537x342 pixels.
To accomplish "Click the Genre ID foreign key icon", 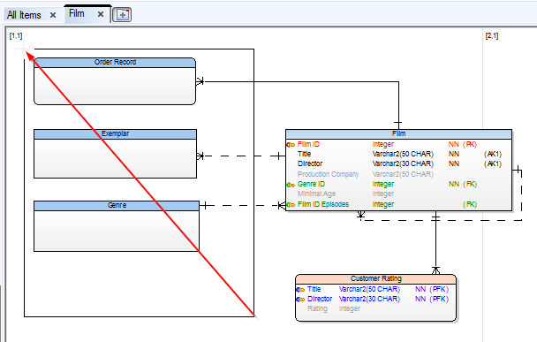I will [291, 185].
